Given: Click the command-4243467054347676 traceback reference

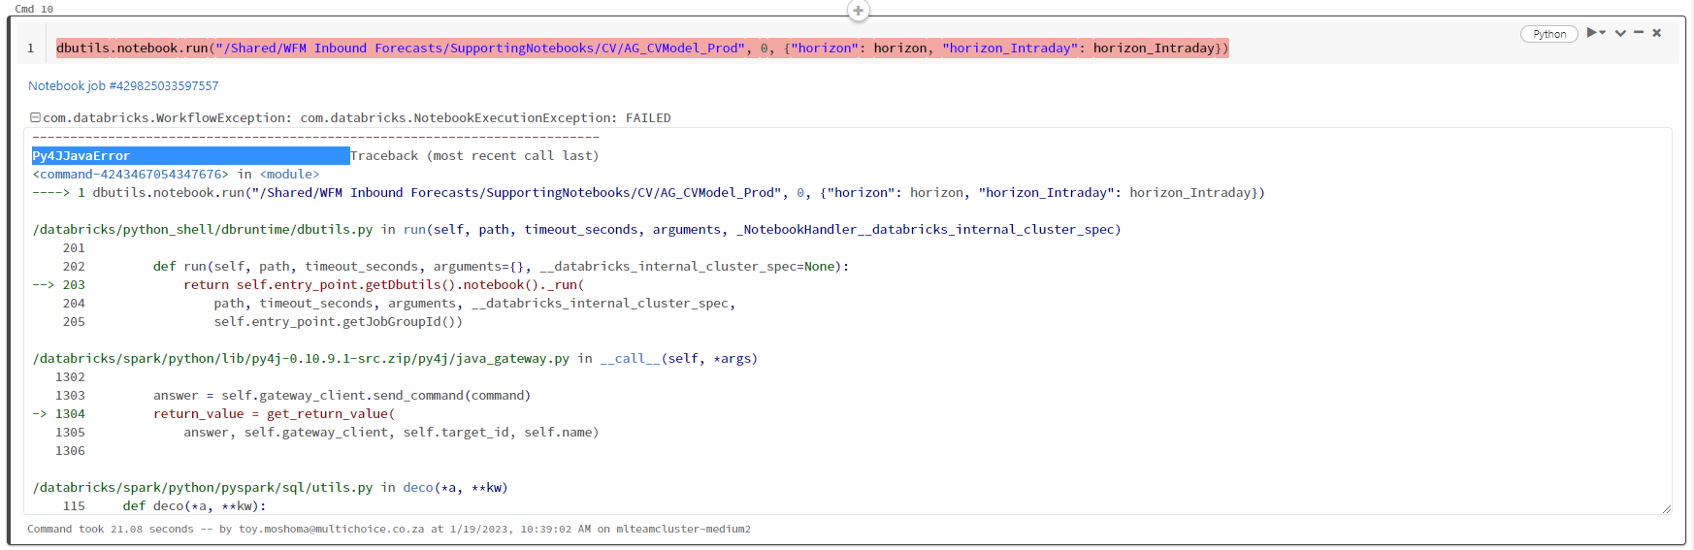Looking at the screenshot, I should [x=131, y=175].
